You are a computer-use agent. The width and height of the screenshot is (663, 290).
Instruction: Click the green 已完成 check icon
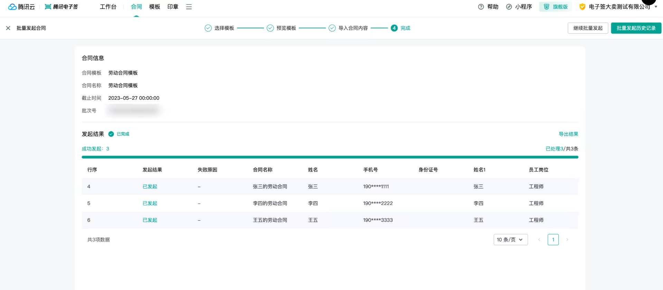coord(111,134)
